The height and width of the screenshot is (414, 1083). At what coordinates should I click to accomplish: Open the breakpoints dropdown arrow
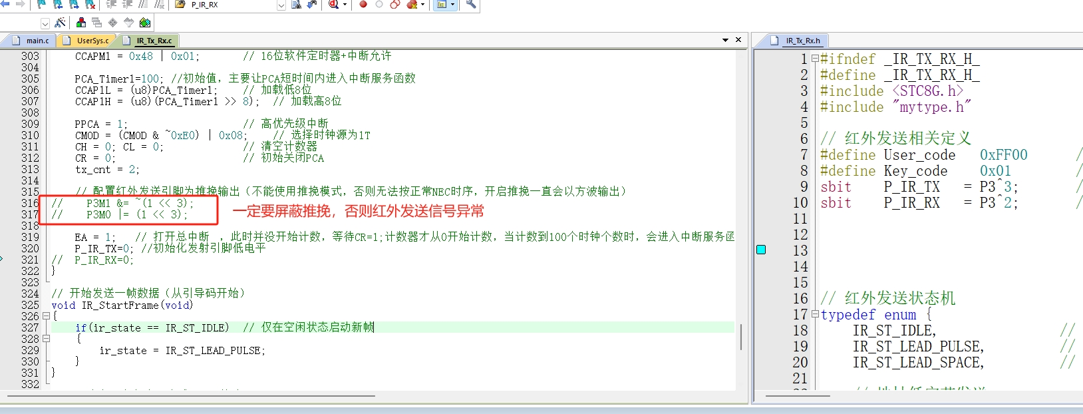click(422, 4)
